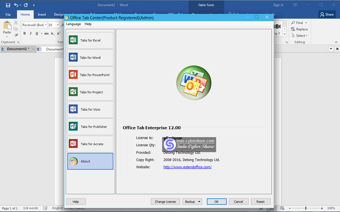
Task: Click the 124 words count in status bar
Action: 31,208
